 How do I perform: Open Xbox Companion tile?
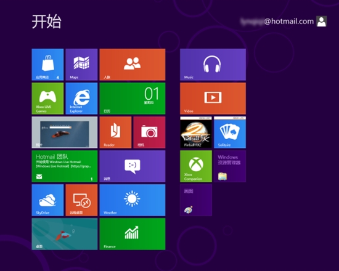tap(196, 166)
